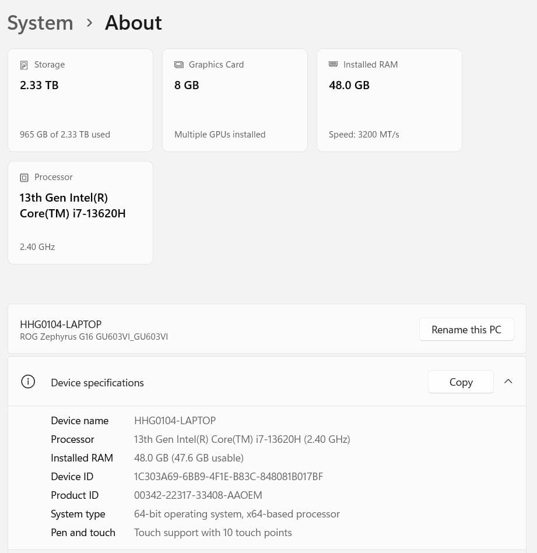Click the breadcrumb chevron between System and About
The width and height of the screenshot is (537, 553).
pos(89,23)
